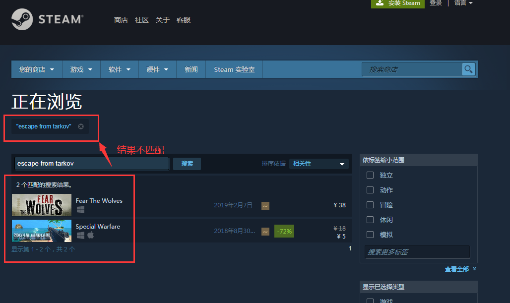Click the 2019年2月7日 release date
This screenshot has width=510, height=303.
[233, 205]
